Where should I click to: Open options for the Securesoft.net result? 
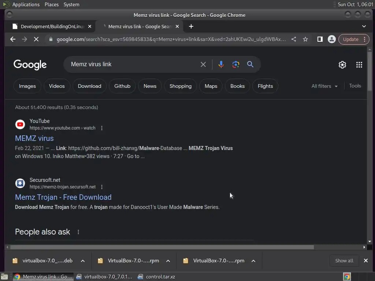click(102, 187)
